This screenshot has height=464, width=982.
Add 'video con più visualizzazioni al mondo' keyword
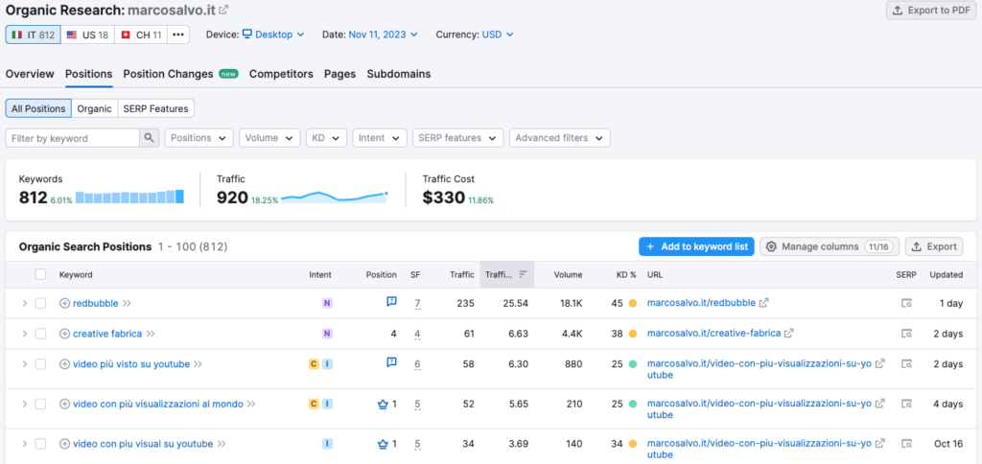click(64, 404)
